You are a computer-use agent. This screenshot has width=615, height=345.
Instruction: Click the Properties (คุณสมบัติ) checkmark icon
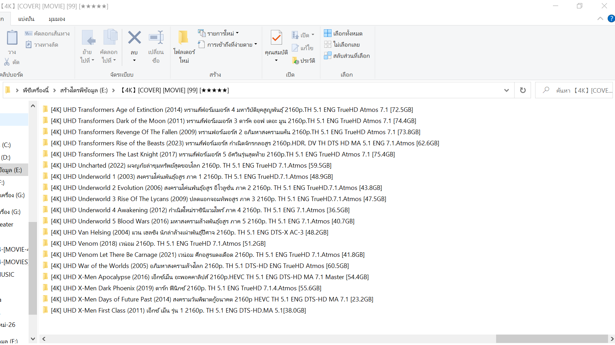[276, 37]
